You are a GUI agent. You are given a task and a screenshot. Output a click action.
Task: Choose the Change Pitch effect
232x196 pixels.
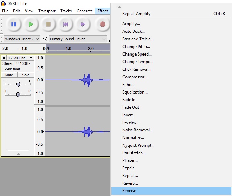point(136,47)
